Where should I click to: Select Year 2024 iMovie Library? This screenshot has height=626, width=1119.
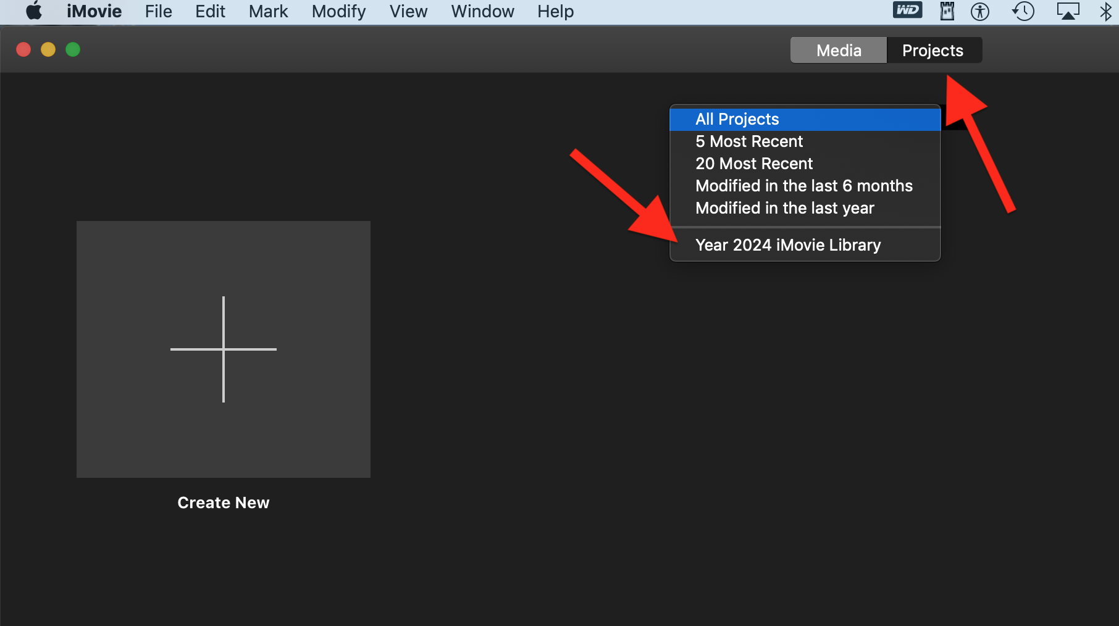tap(805, 245)
